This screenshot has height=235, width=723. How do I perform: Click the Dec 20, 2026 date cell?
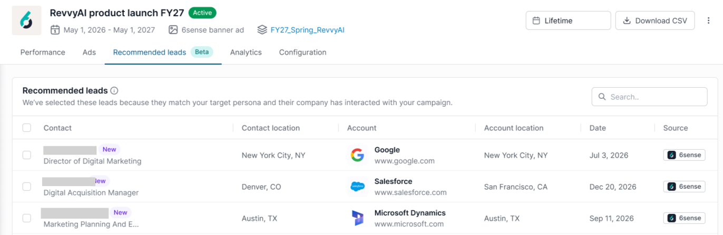tap(613, 187)
